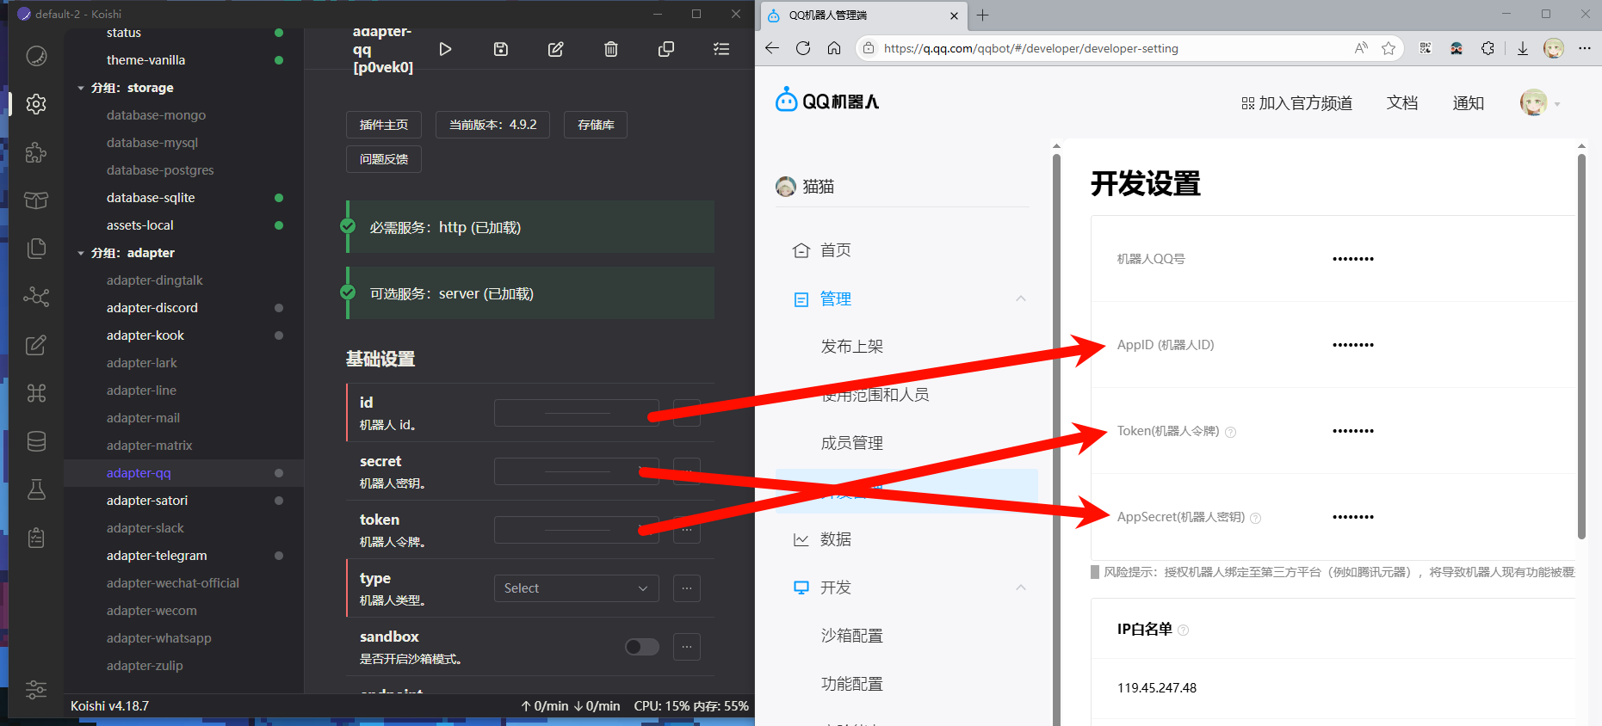Open 文档 link in QQ bot header
This screenshot has height=726, width=1602.
point(1402,103)
